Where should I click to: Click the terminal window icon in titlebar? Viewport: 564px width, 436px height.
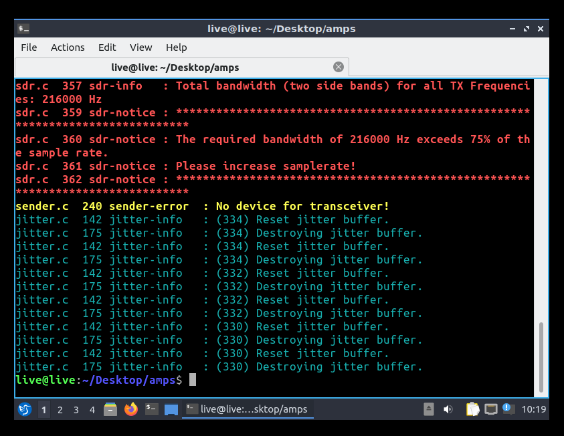tap(23, 28)
